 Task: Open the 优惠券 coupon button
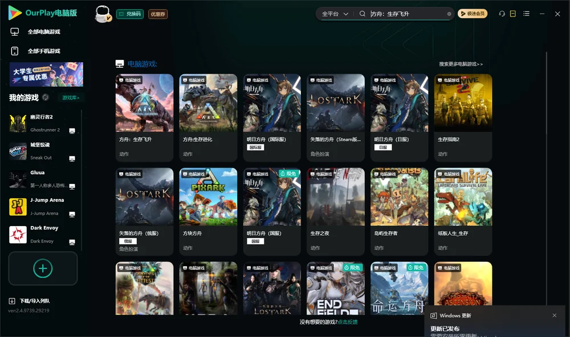158,14
